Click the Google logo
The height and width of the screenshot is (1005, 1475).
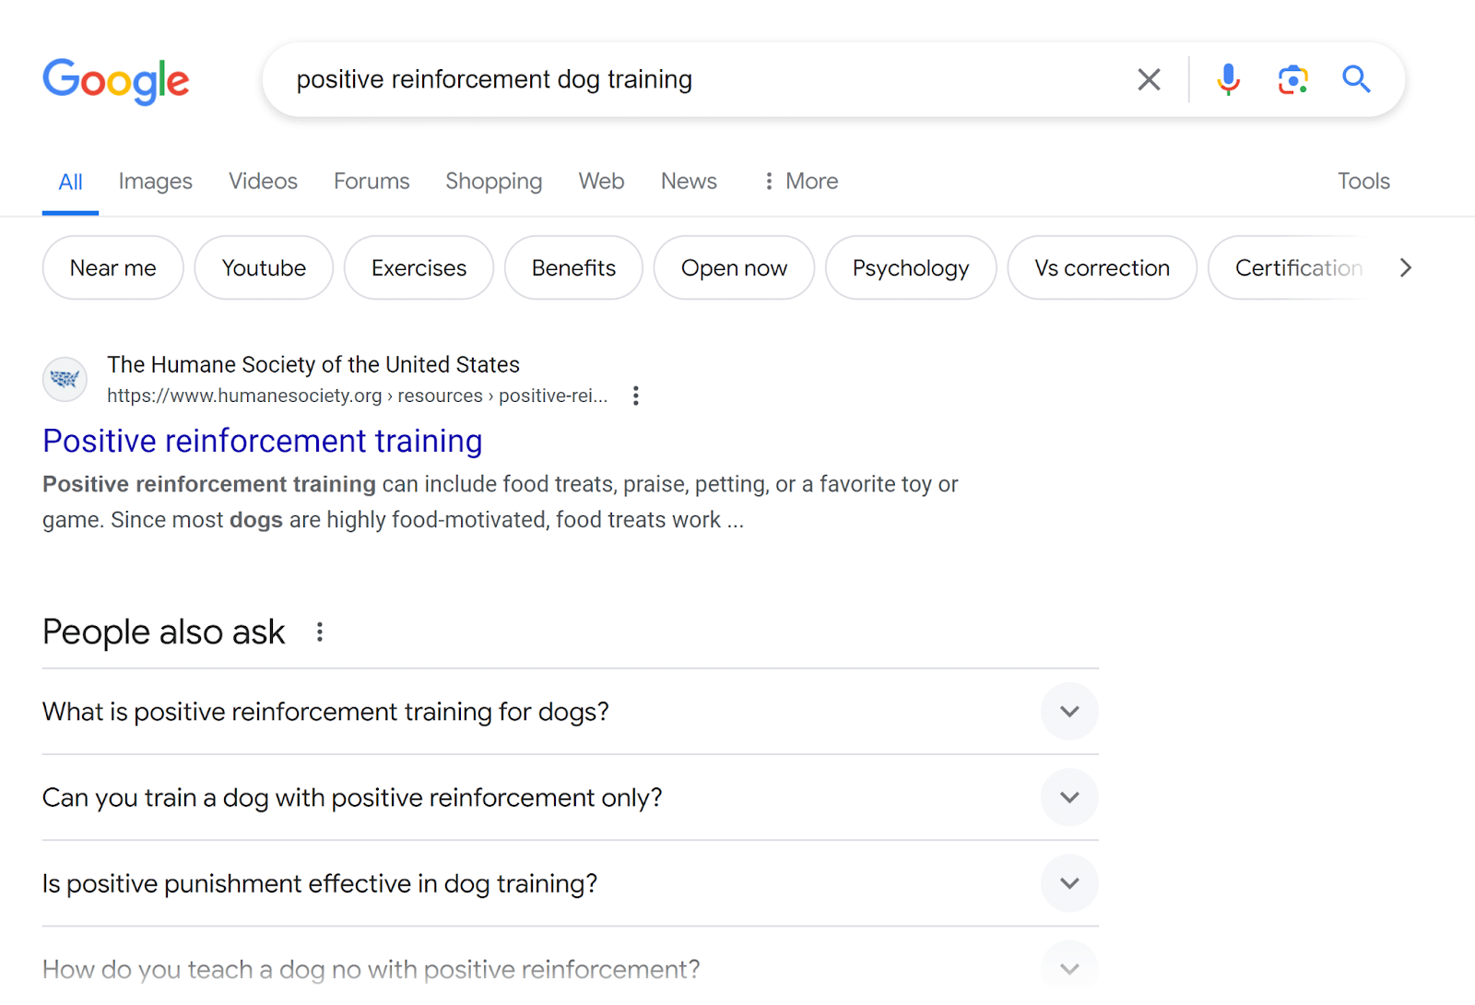pyautogui.click(x=116, y=82)
